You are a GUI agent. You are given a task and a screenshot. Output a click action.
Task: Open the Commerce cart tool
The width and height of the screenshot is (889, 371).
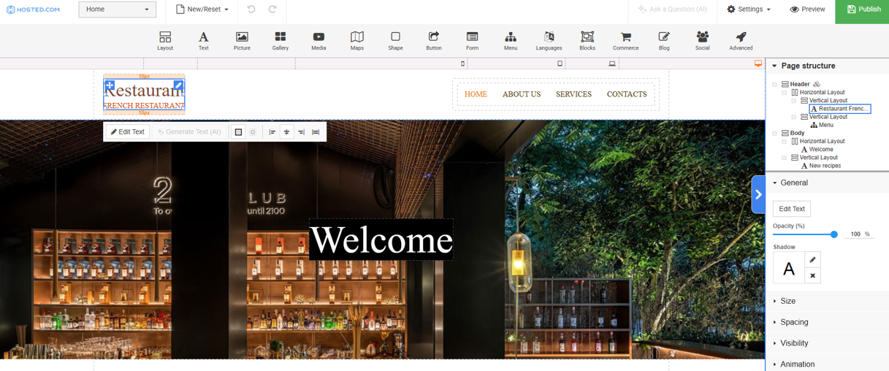point(625,41)
